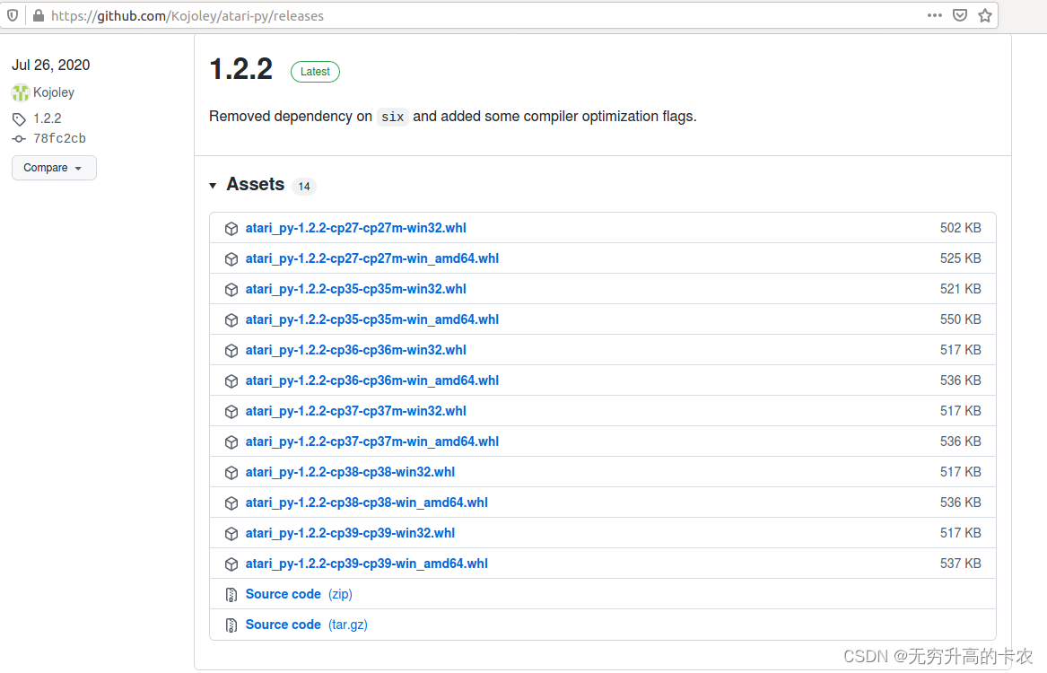Click the Kojoley avatar image
This screenshot has width=1047, height=673.
pyautogui.click(x=21, y=92)
